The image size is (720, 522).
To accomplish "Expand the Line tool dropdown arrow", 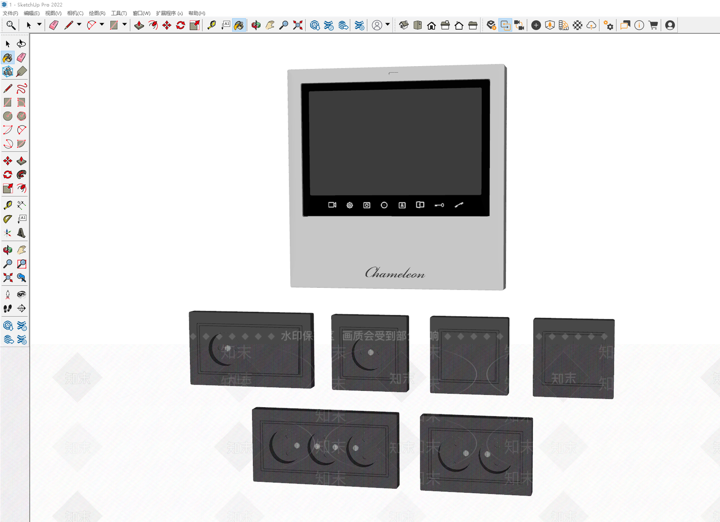I will point(79,25).
